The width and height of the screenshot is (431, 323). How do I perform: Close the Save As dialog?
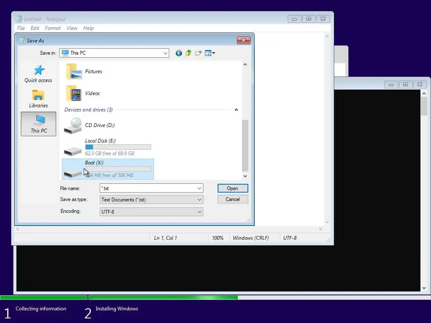click(244, 40)
